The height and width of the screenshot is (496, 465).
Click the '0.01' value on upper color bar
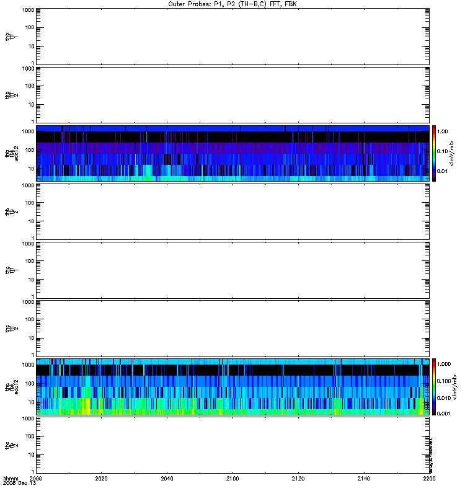click(x=442, y=171)
